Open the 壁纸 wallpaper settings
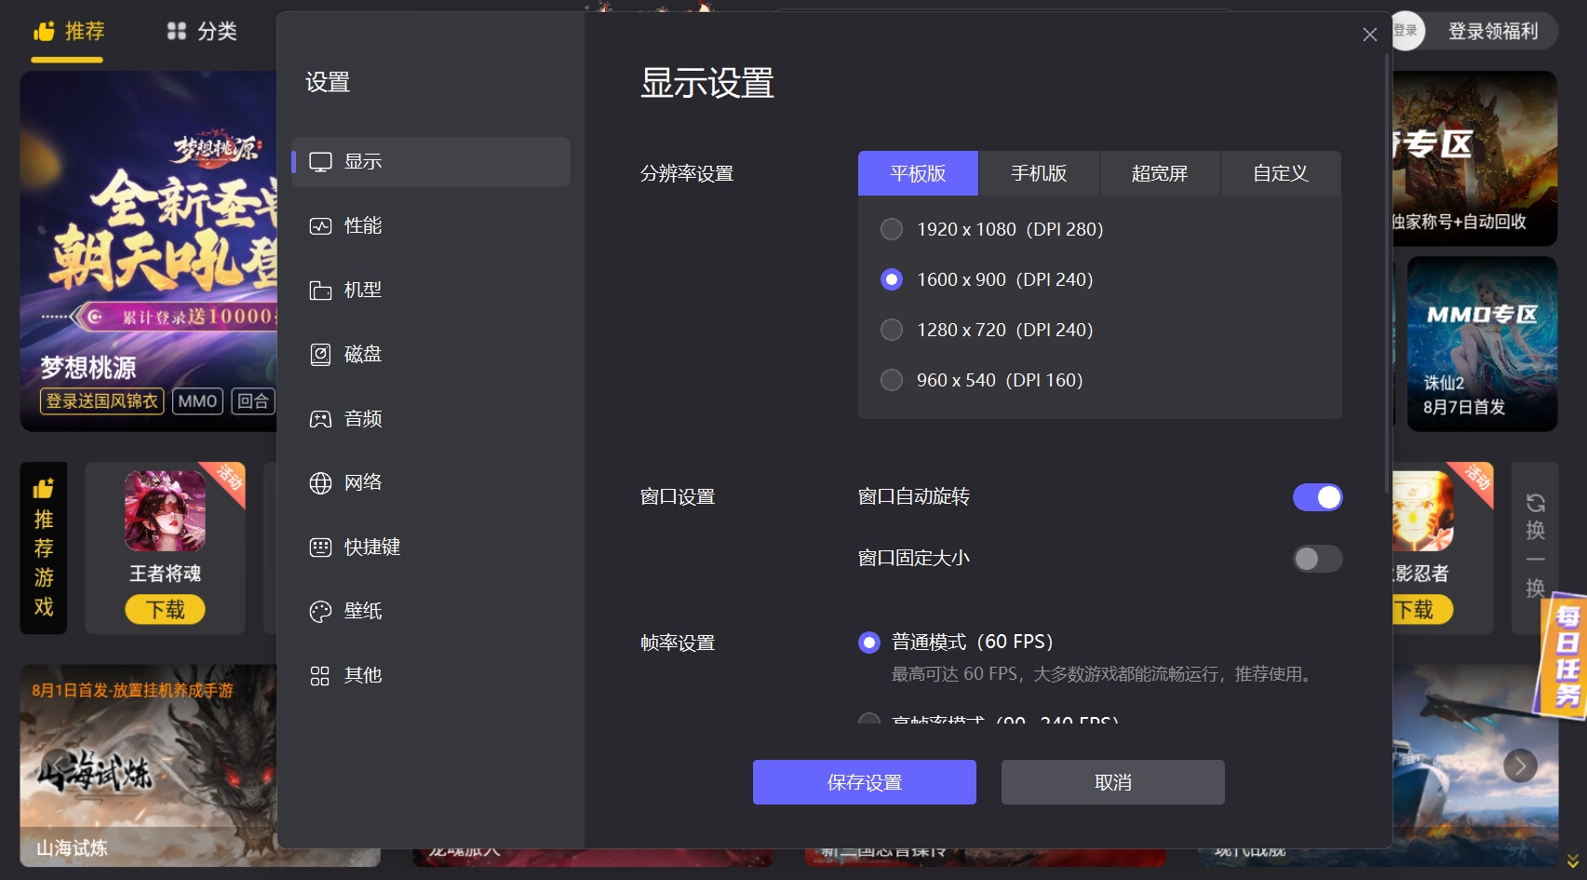Viewport: 1587px width, 880px height. [x=363, y=611]
